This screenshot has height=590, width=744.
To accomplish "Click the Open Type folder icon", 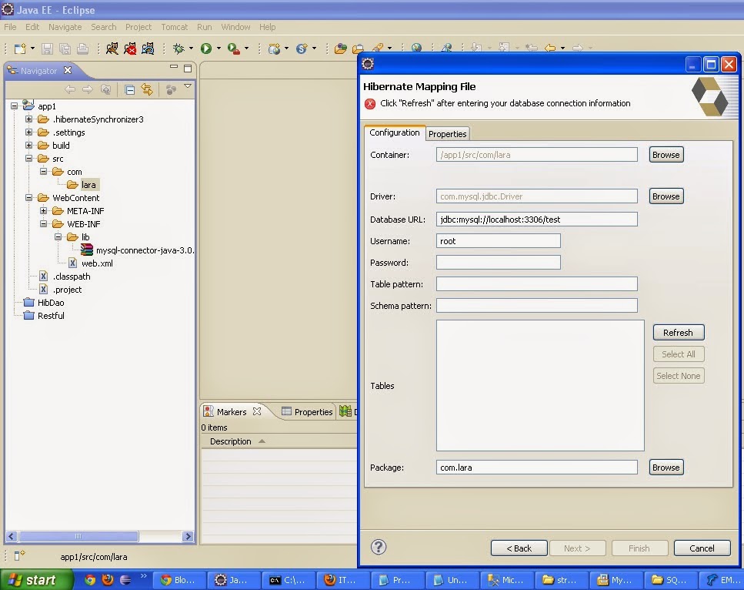I will (340, 49).
